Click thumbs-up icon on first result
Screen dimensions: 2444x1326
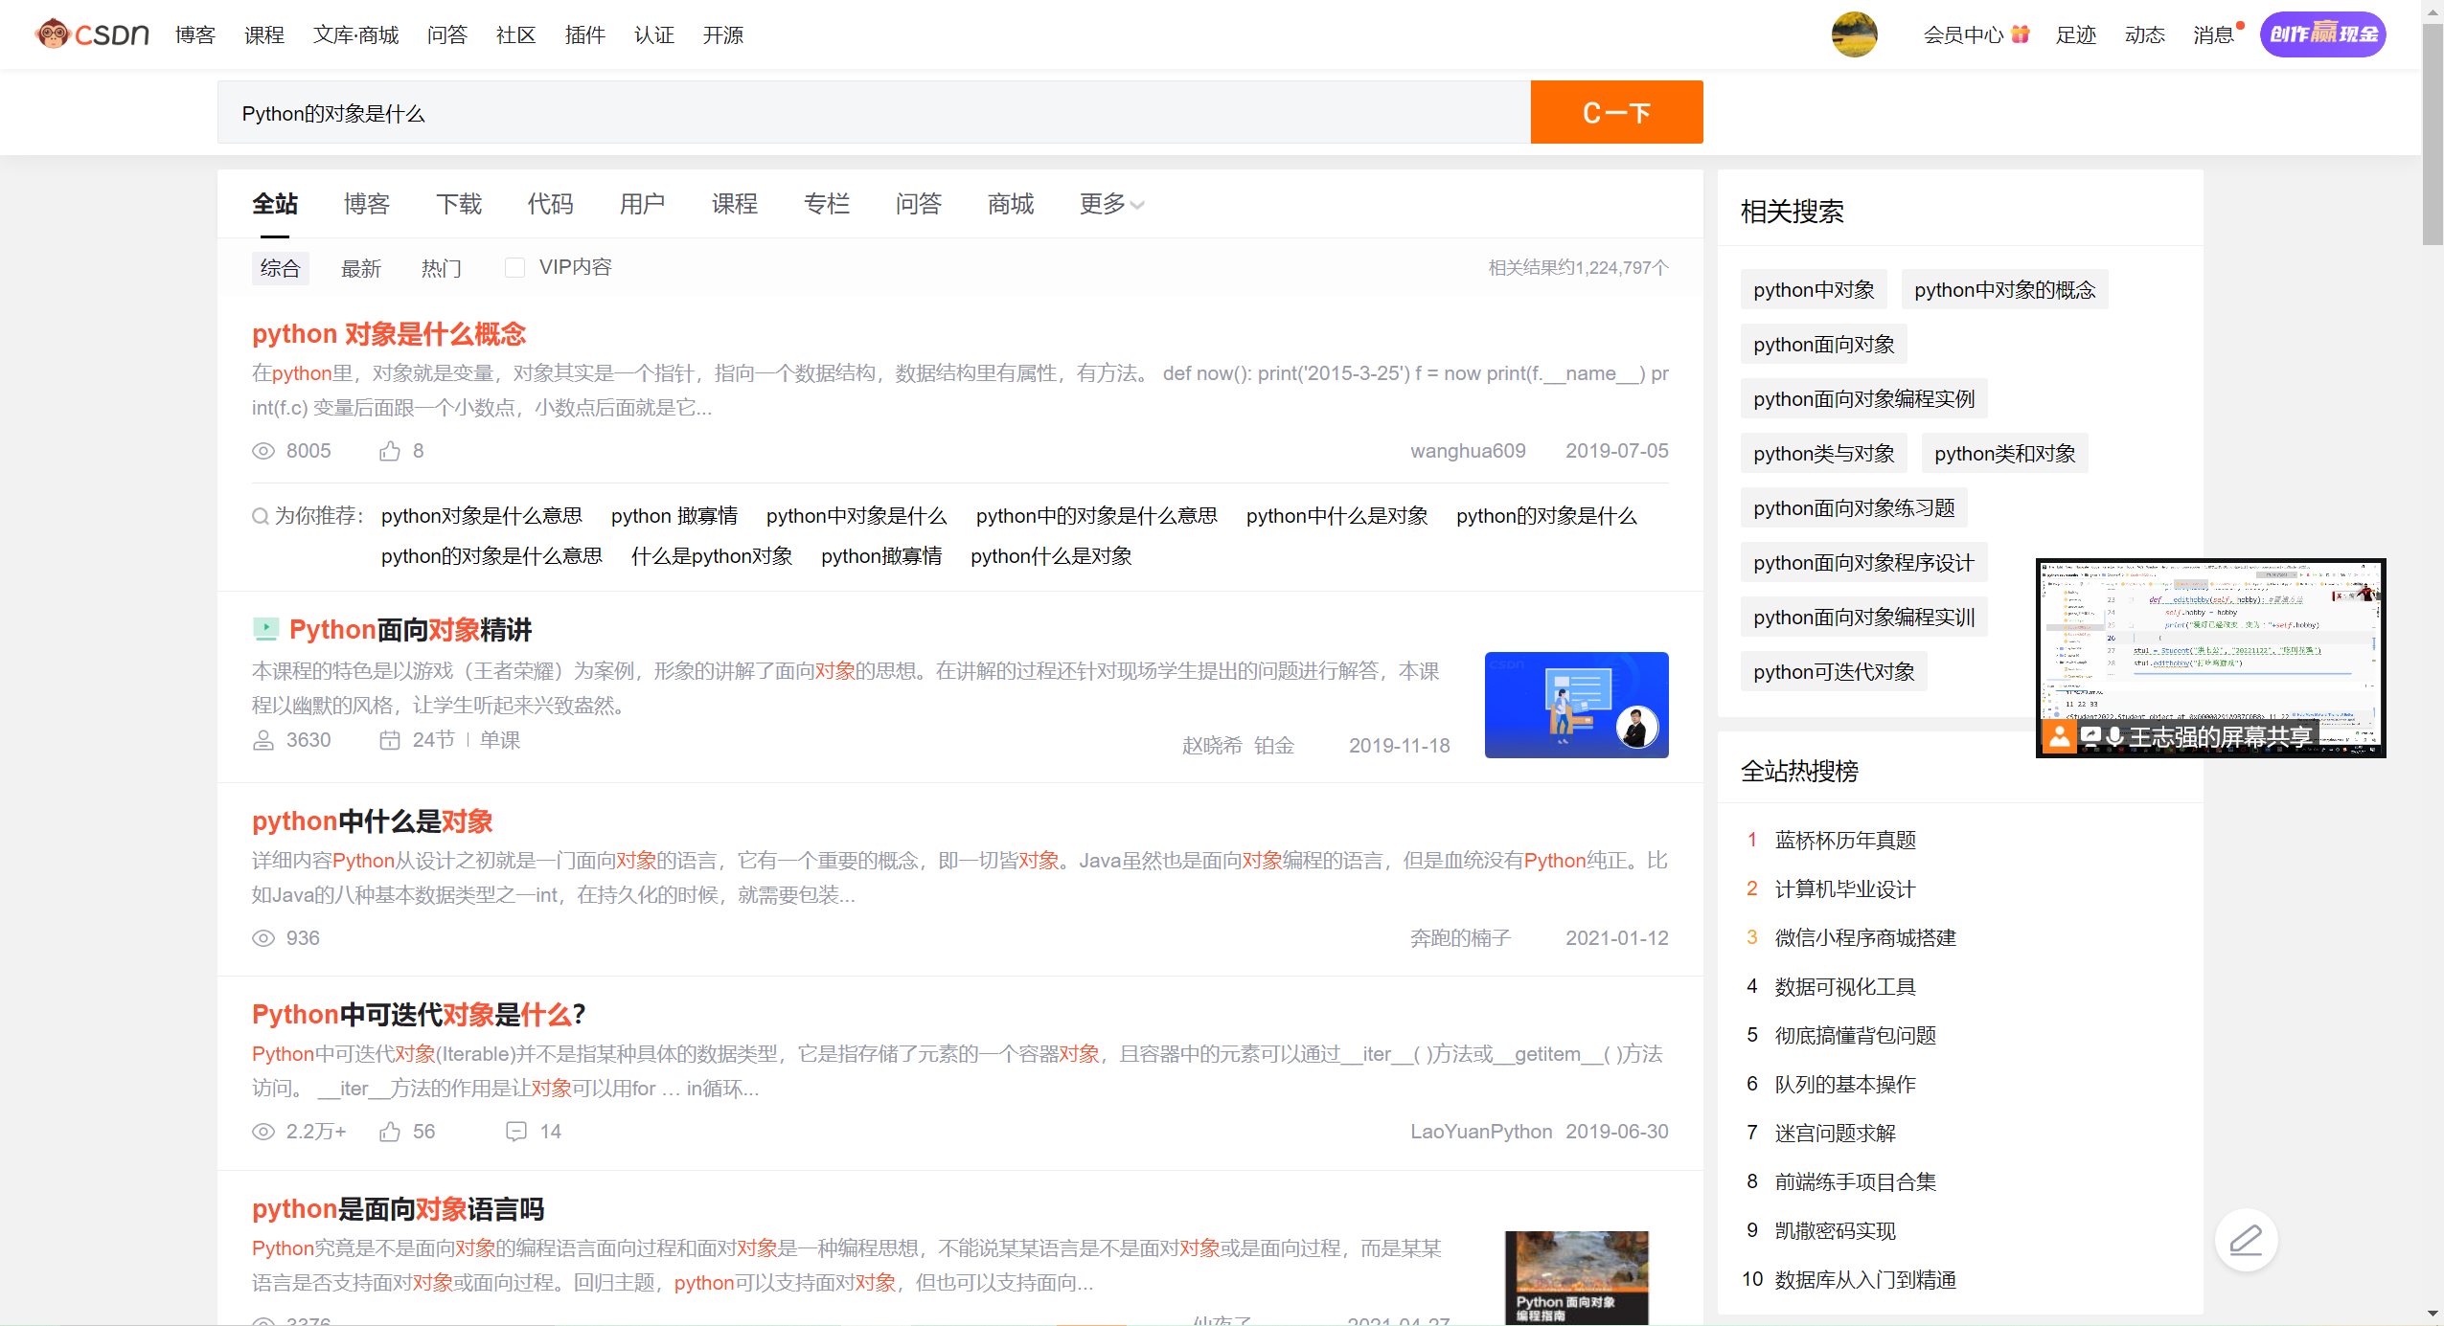(x=389, y=451)
